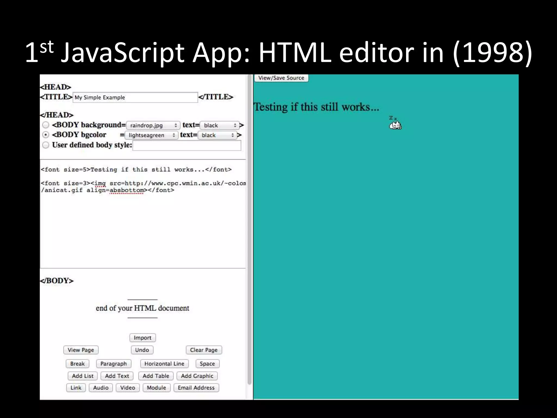
Task: Insert a Paragraph tag
Action: [x=113, y=364]
